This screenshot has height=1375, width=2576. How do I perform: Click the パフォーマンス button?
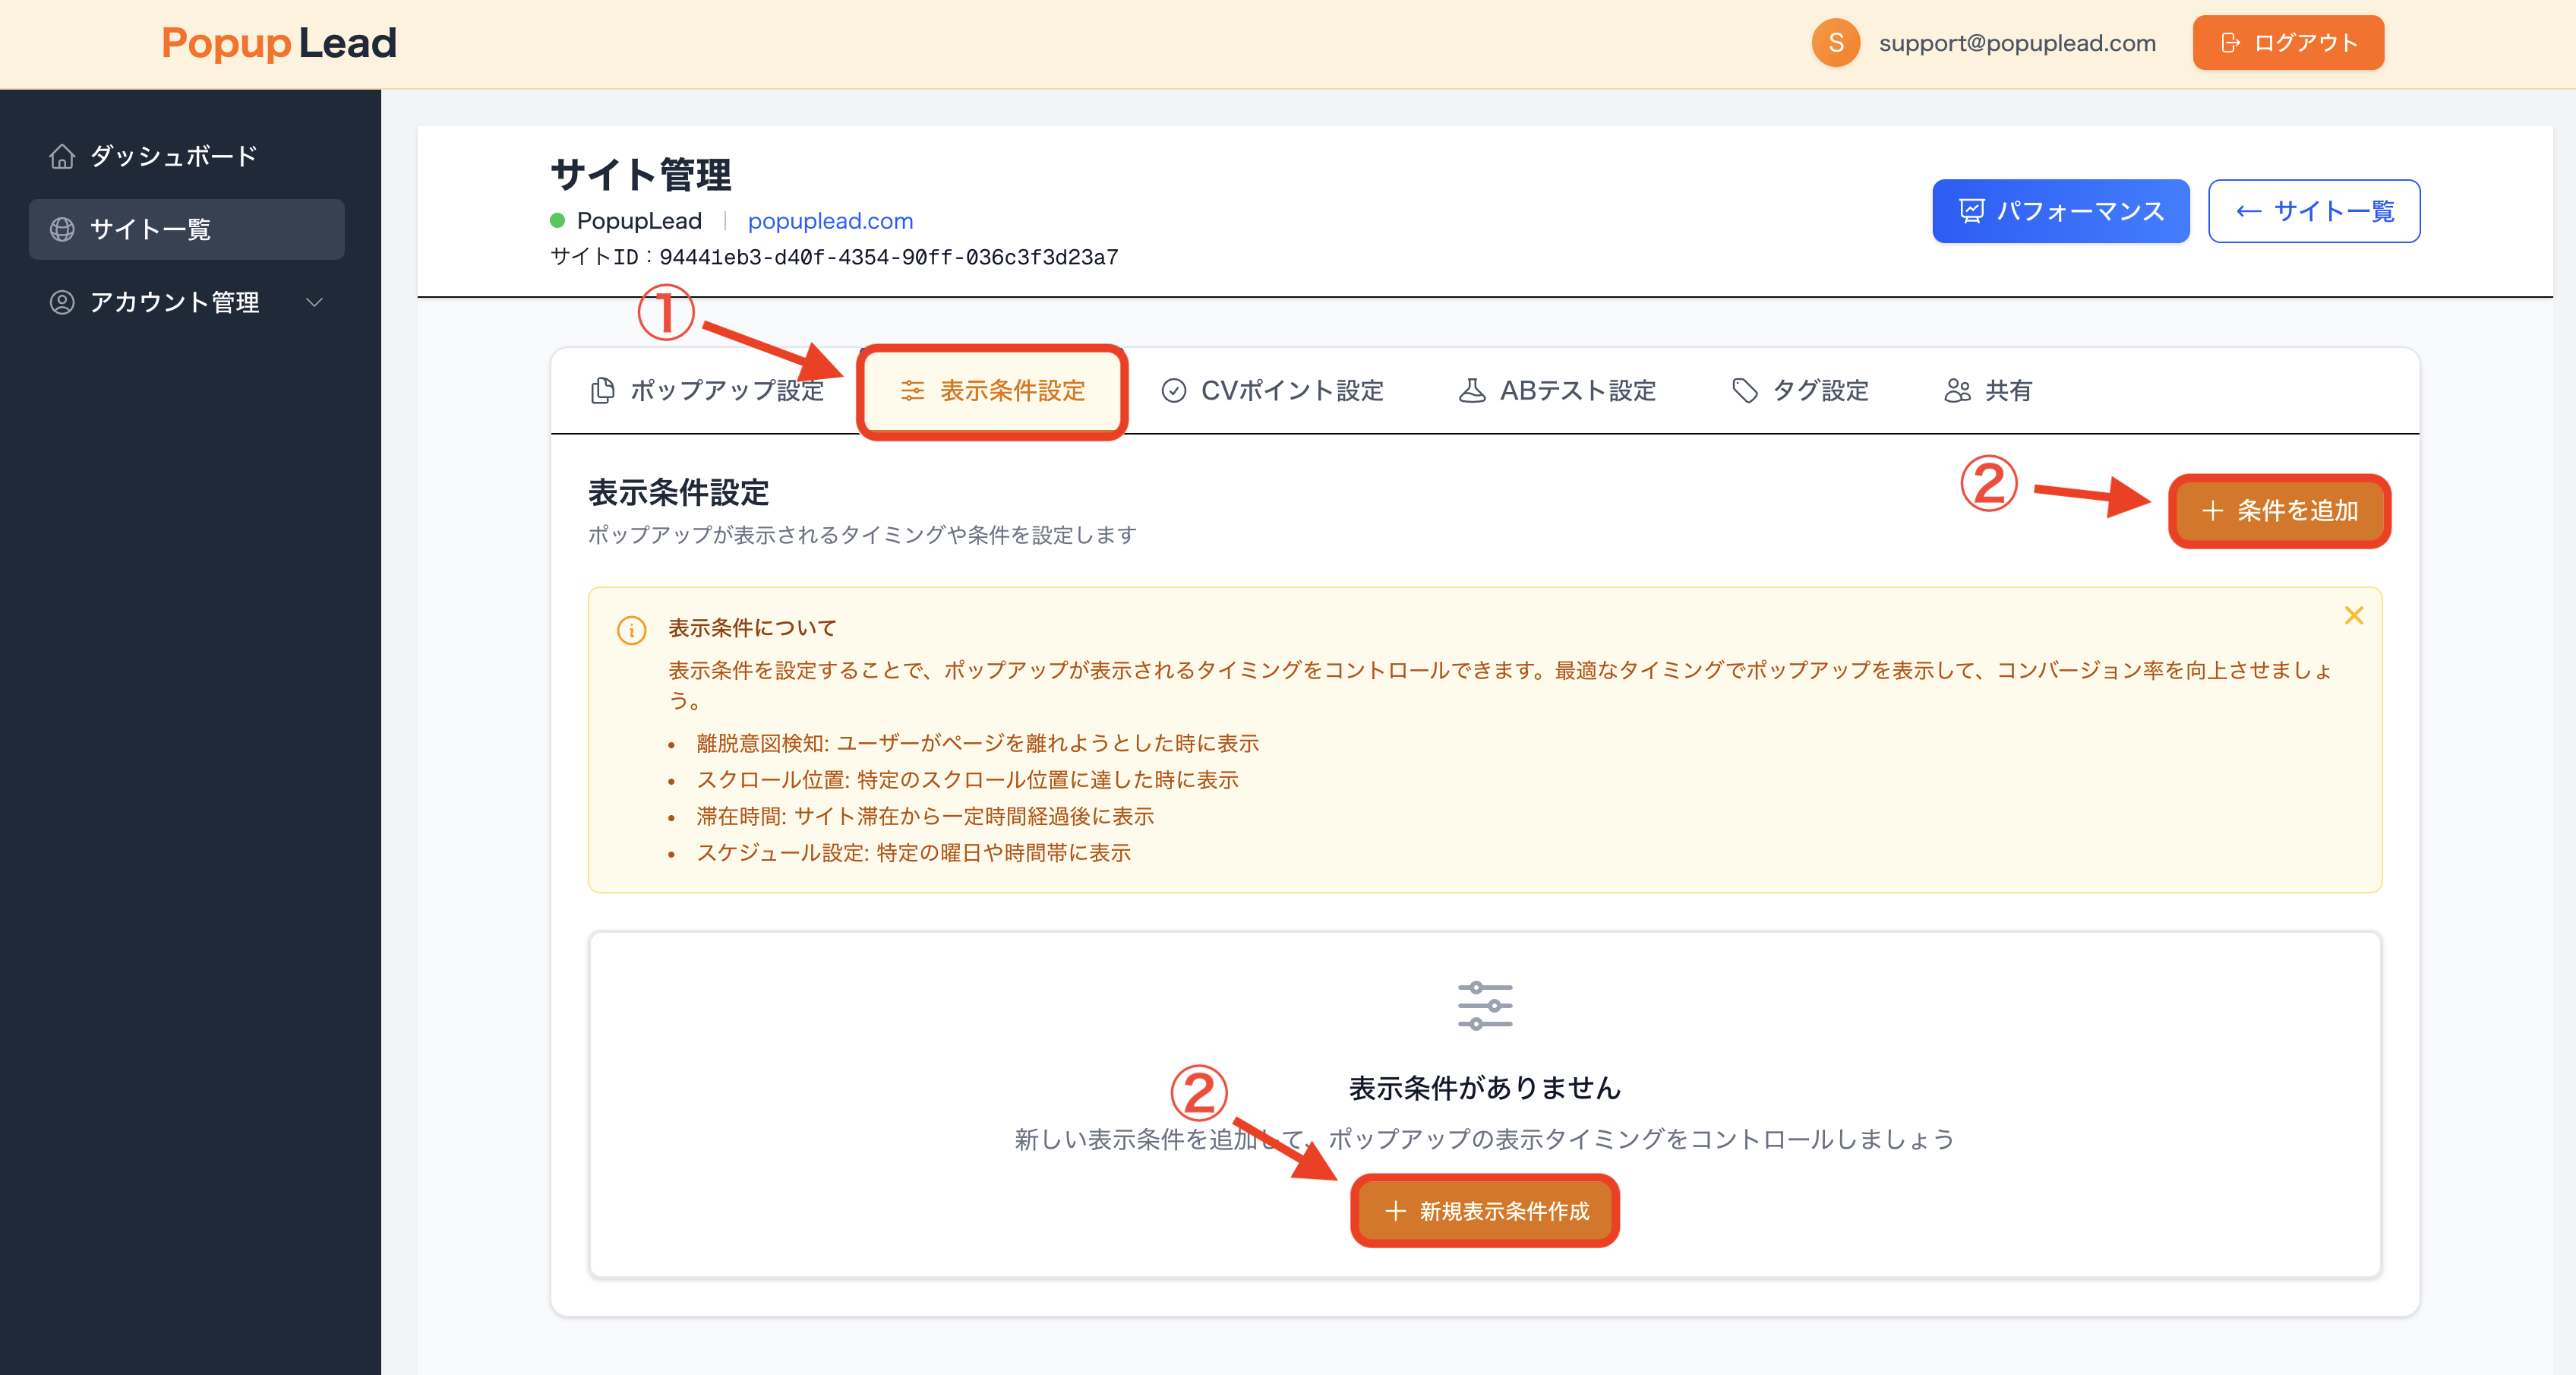(2061, 211)
